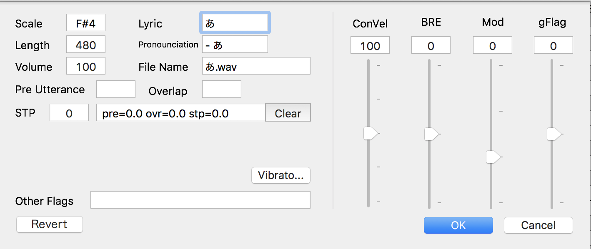Image resolution: width=591 pixels, height=249 pixels.
Task: Open the Vibrato settings
Action: 280,175
